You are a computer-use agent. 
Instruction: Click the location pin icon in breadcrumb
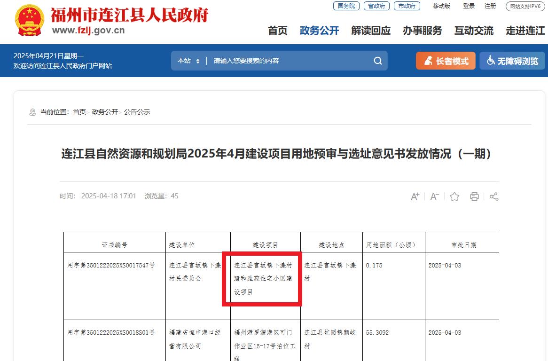(x=32, y=112)
